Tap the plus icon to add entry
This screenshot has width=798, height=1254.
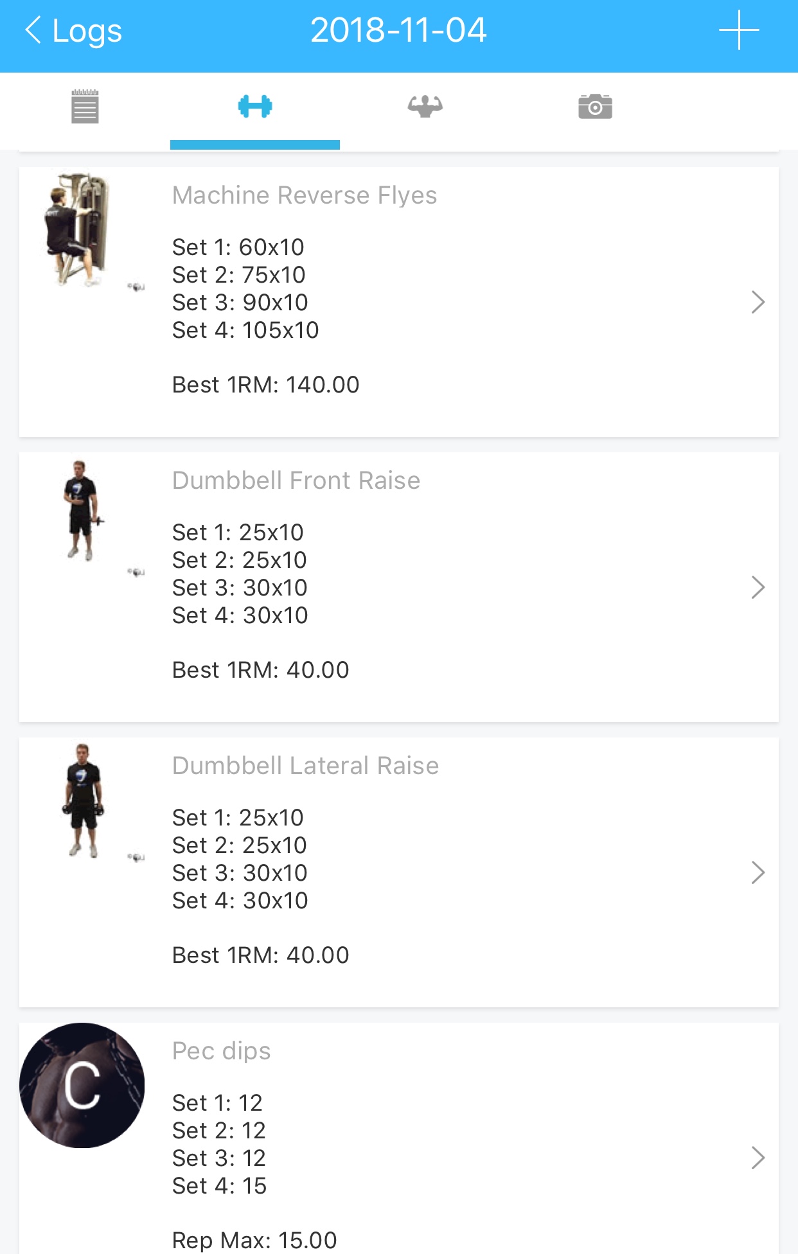(x=739, y=30)
